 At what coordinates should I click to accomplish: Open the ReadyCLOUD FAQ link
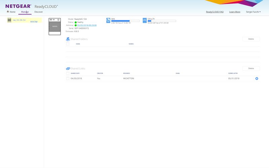215,12
